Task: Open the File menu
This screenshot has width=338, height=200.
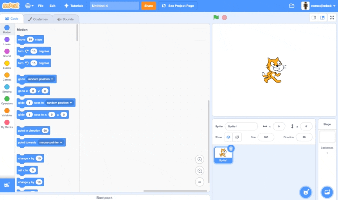Action: click(41, 6)
